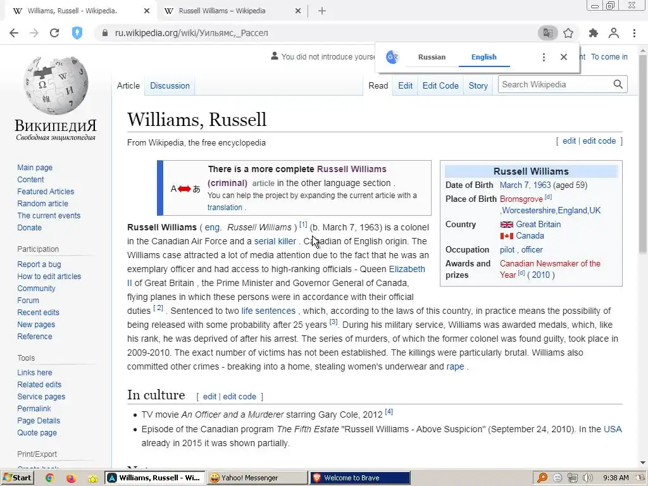Open the Discussion tab

(x=170, y=85)
